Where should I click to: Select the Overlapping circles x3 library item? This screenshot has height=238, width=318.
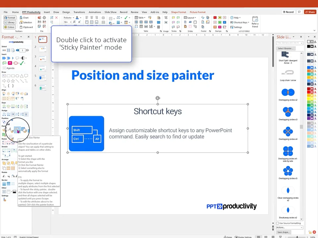pyautogui.click(x=288, y=113)
